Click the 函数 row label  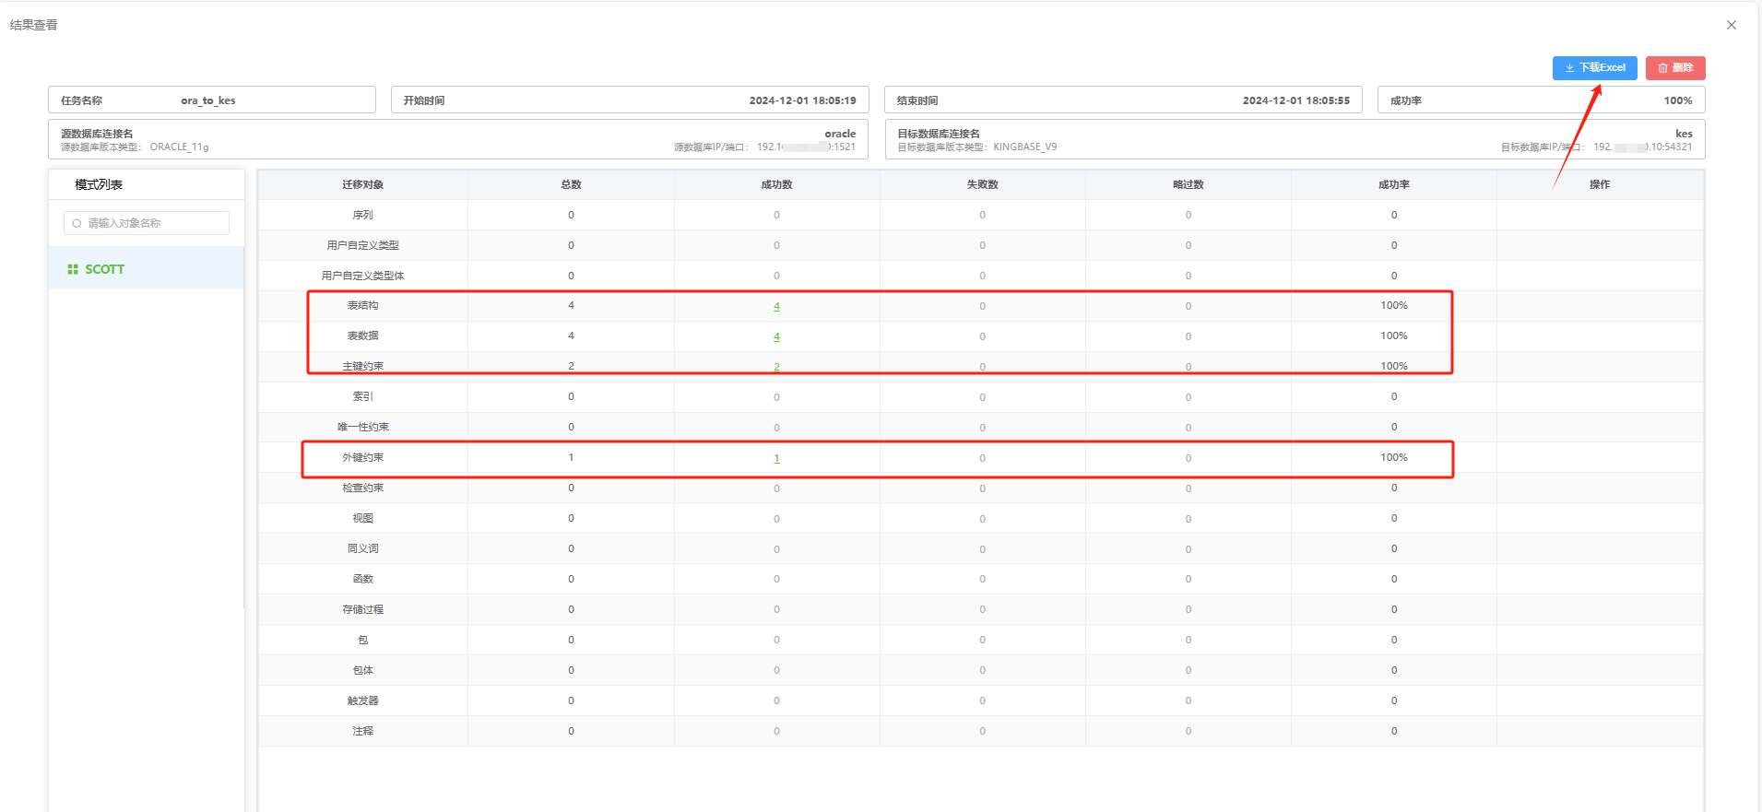click(363, 579)
